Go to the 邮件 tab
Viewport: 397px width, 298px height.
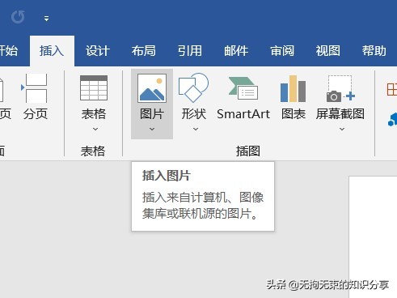click(x=236, y=51)
